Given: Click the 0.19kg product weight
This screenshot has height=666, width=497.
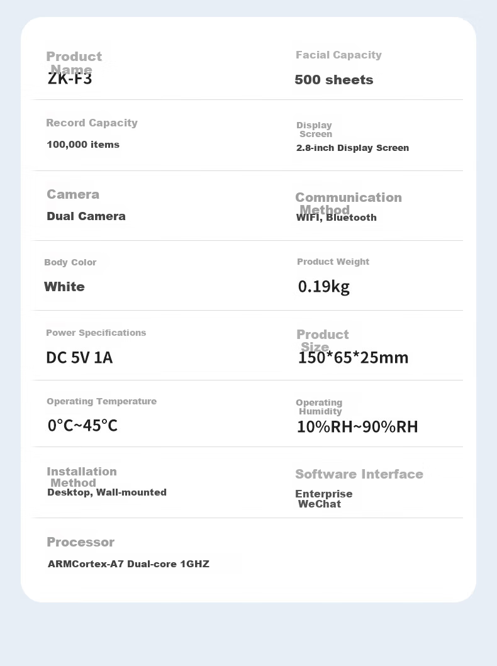Looking at the screenshot, I should 324,287.
